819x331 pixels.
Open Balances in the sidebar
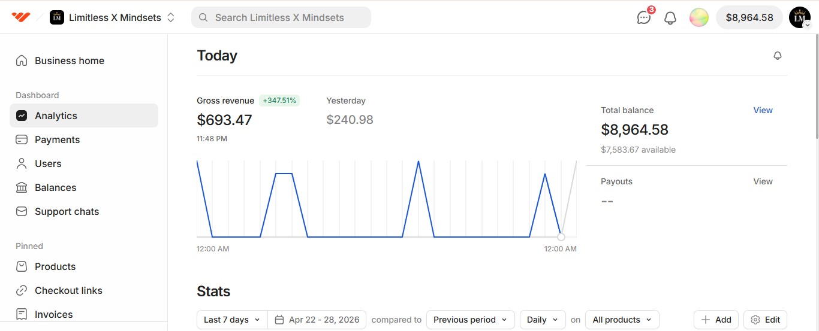[x=84, y=187]
